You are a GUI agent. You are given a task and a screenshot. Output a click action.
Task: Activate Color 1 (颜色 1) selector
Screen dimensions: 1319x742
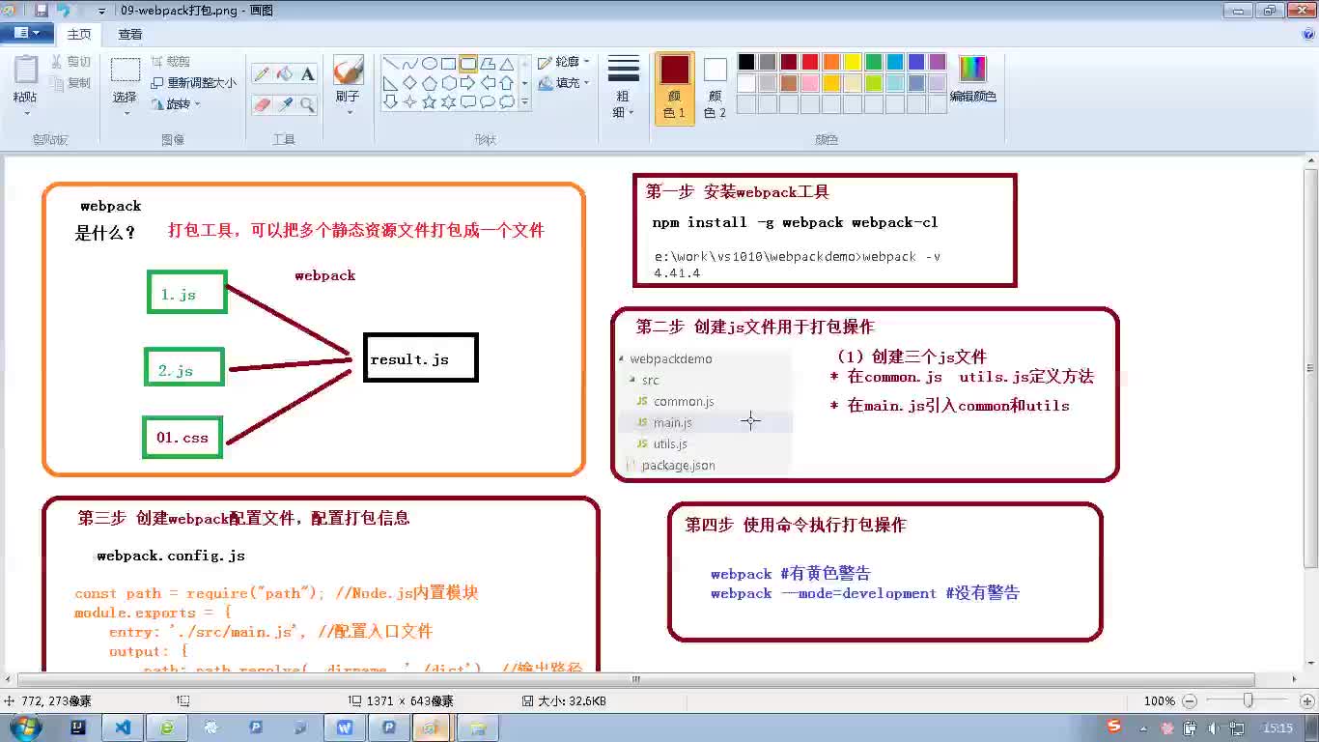(675, 87)
